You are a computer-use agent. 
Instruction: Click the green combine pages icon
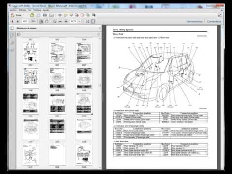(88, 15)
